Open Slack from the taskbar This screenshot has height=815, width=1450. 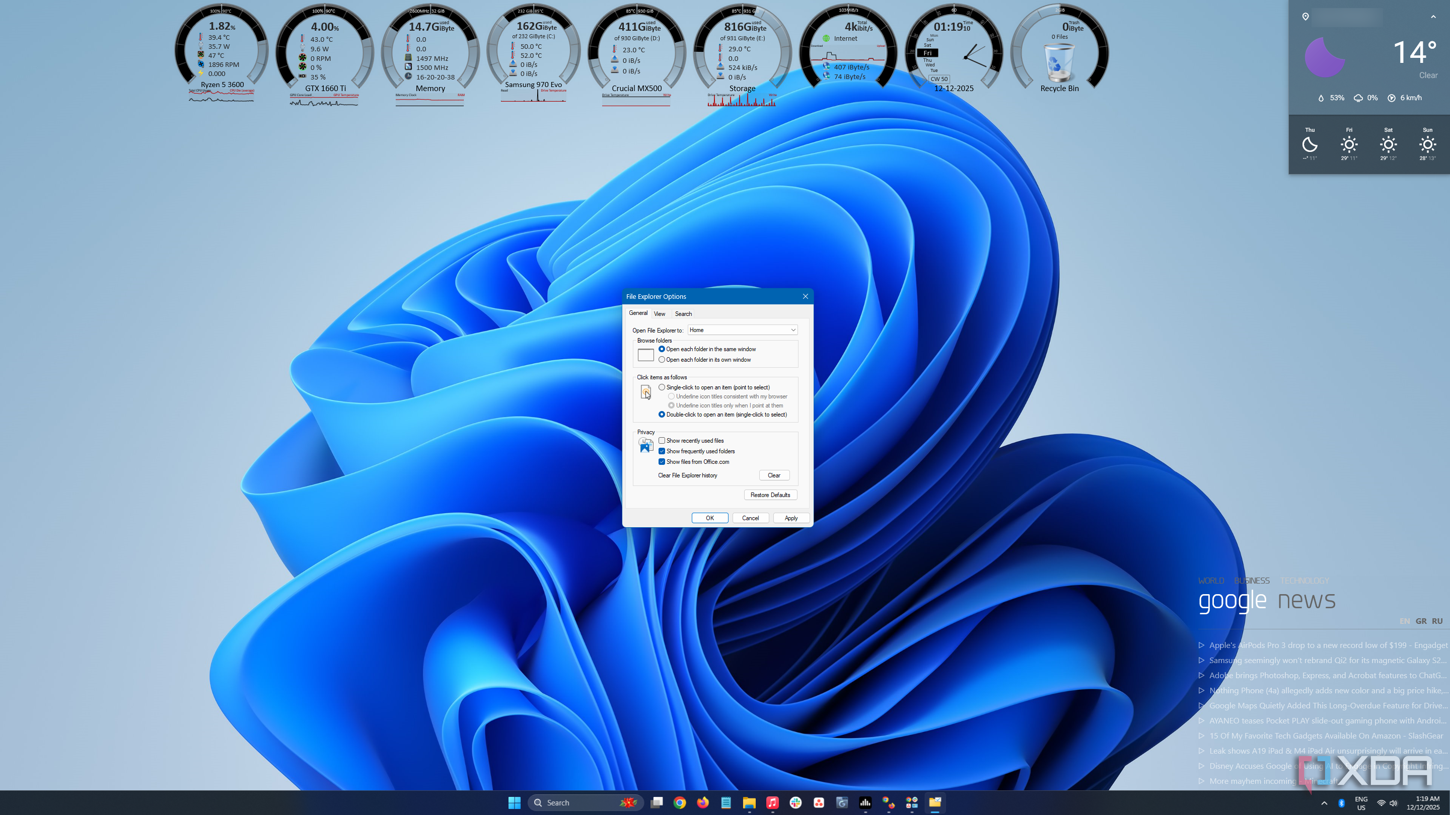795,802
